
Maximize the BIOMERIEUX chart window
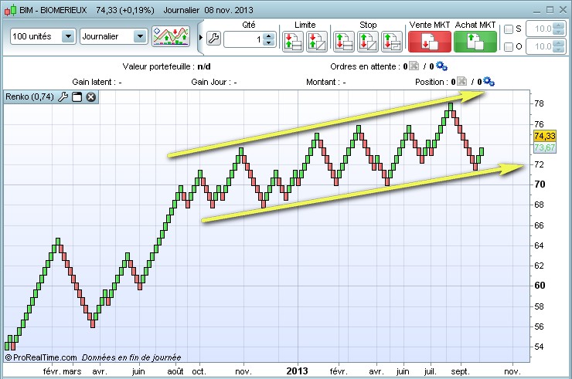pyautogui.click(x=550, y=10)
